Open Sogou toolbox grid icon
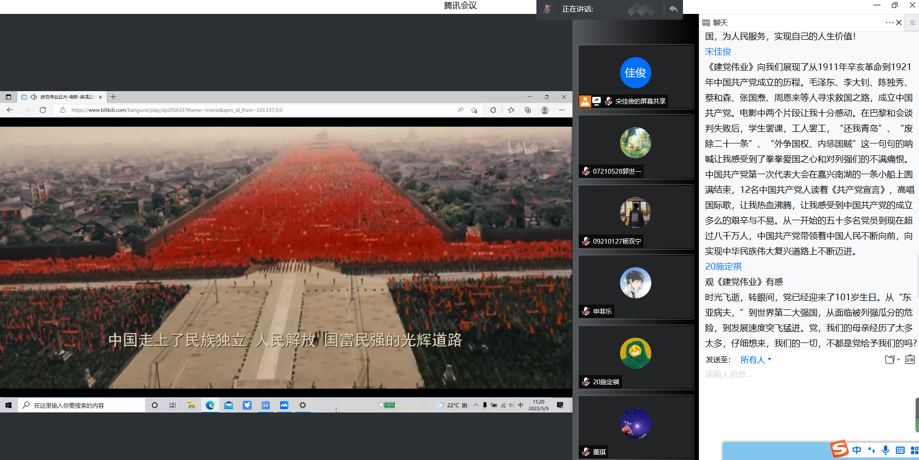The height and width of the screenshot is (460, 919). click(x=914, y=450)
